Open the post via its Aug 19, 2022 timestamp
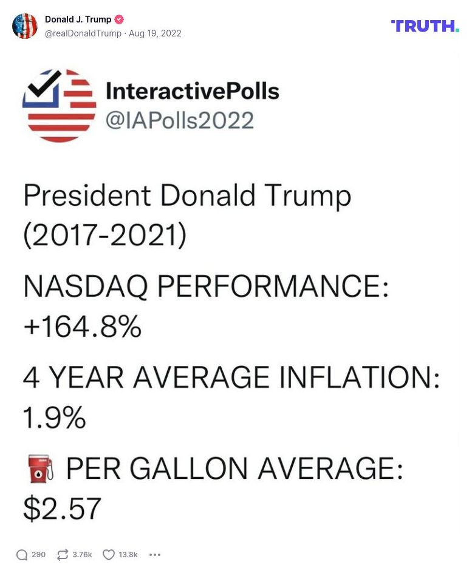 point(155,33)
